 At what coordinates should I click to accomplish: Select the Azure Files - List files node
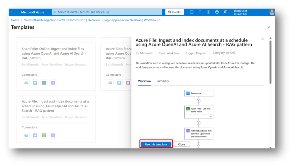click(x=199, y=112)
